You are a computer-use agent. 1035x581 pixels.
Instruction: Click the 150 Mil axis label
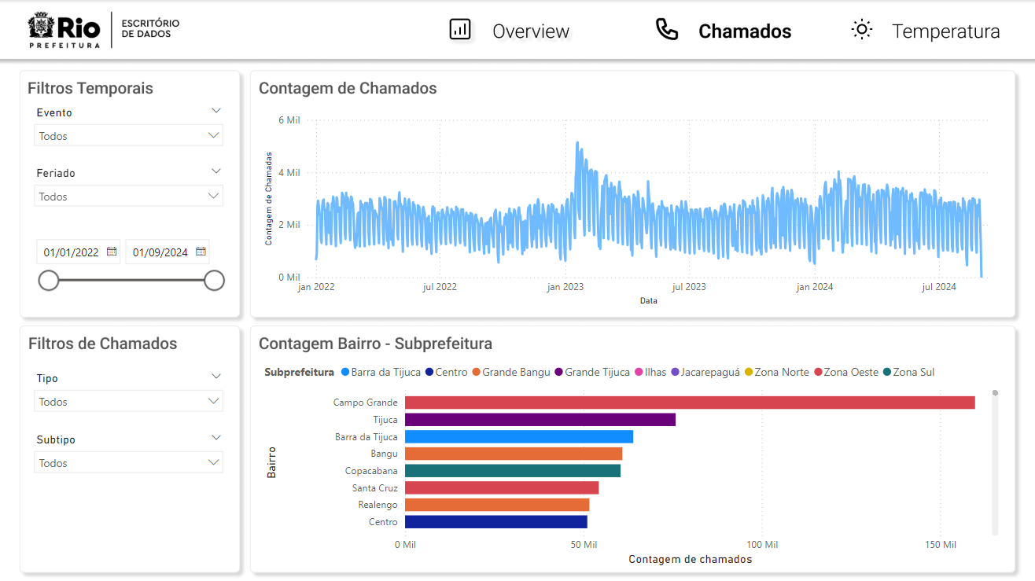(940, 545)
